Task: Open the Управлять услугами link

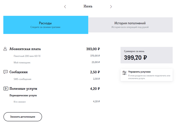Action: 139,72
